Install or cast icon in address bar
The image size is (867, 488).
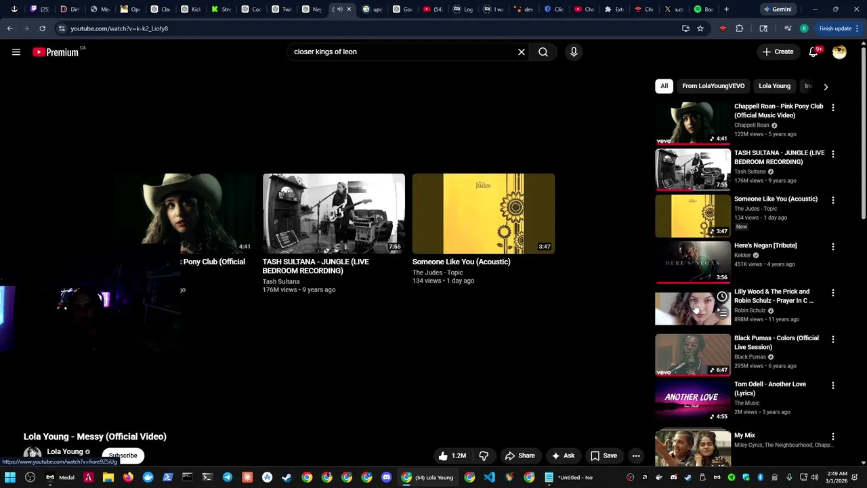pyautogui.click(x=685, y=28)
